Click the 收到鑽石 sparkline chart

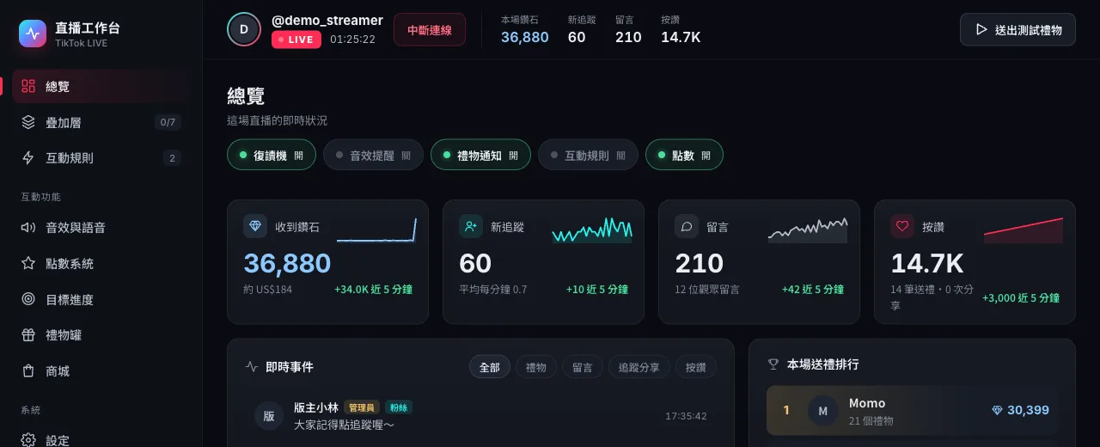click(376, 230)
